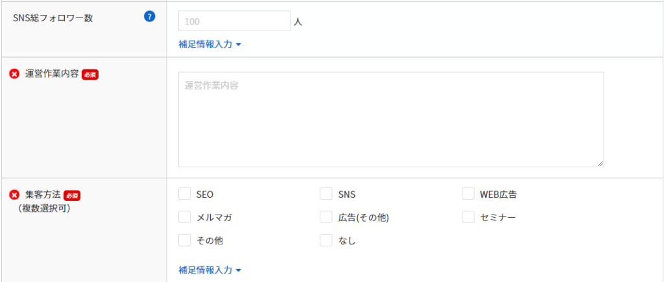Screen dimensions: 664x282
Task: Click inside the 運営作業内容 text area
Action: [391, 119]
